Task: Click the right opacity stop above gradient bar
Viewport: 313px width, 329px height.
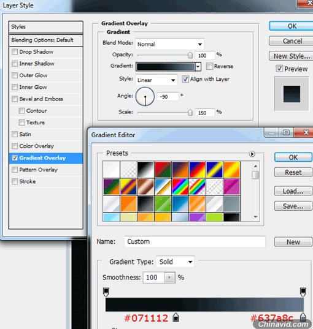Action: pos(303,292)
